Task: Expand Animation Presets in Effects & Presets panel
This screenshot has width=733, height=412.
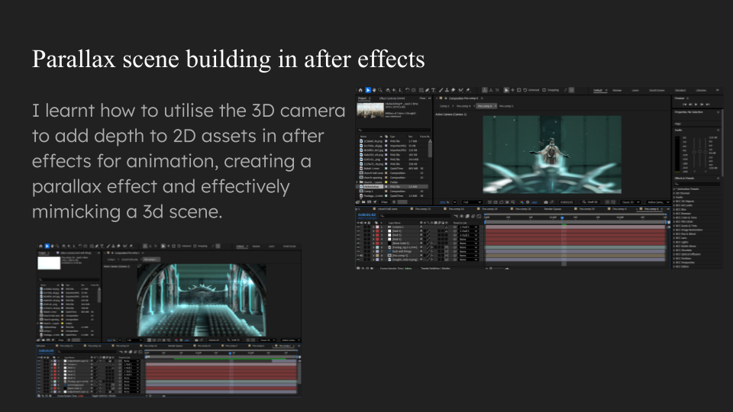Action: pos(674,188)
